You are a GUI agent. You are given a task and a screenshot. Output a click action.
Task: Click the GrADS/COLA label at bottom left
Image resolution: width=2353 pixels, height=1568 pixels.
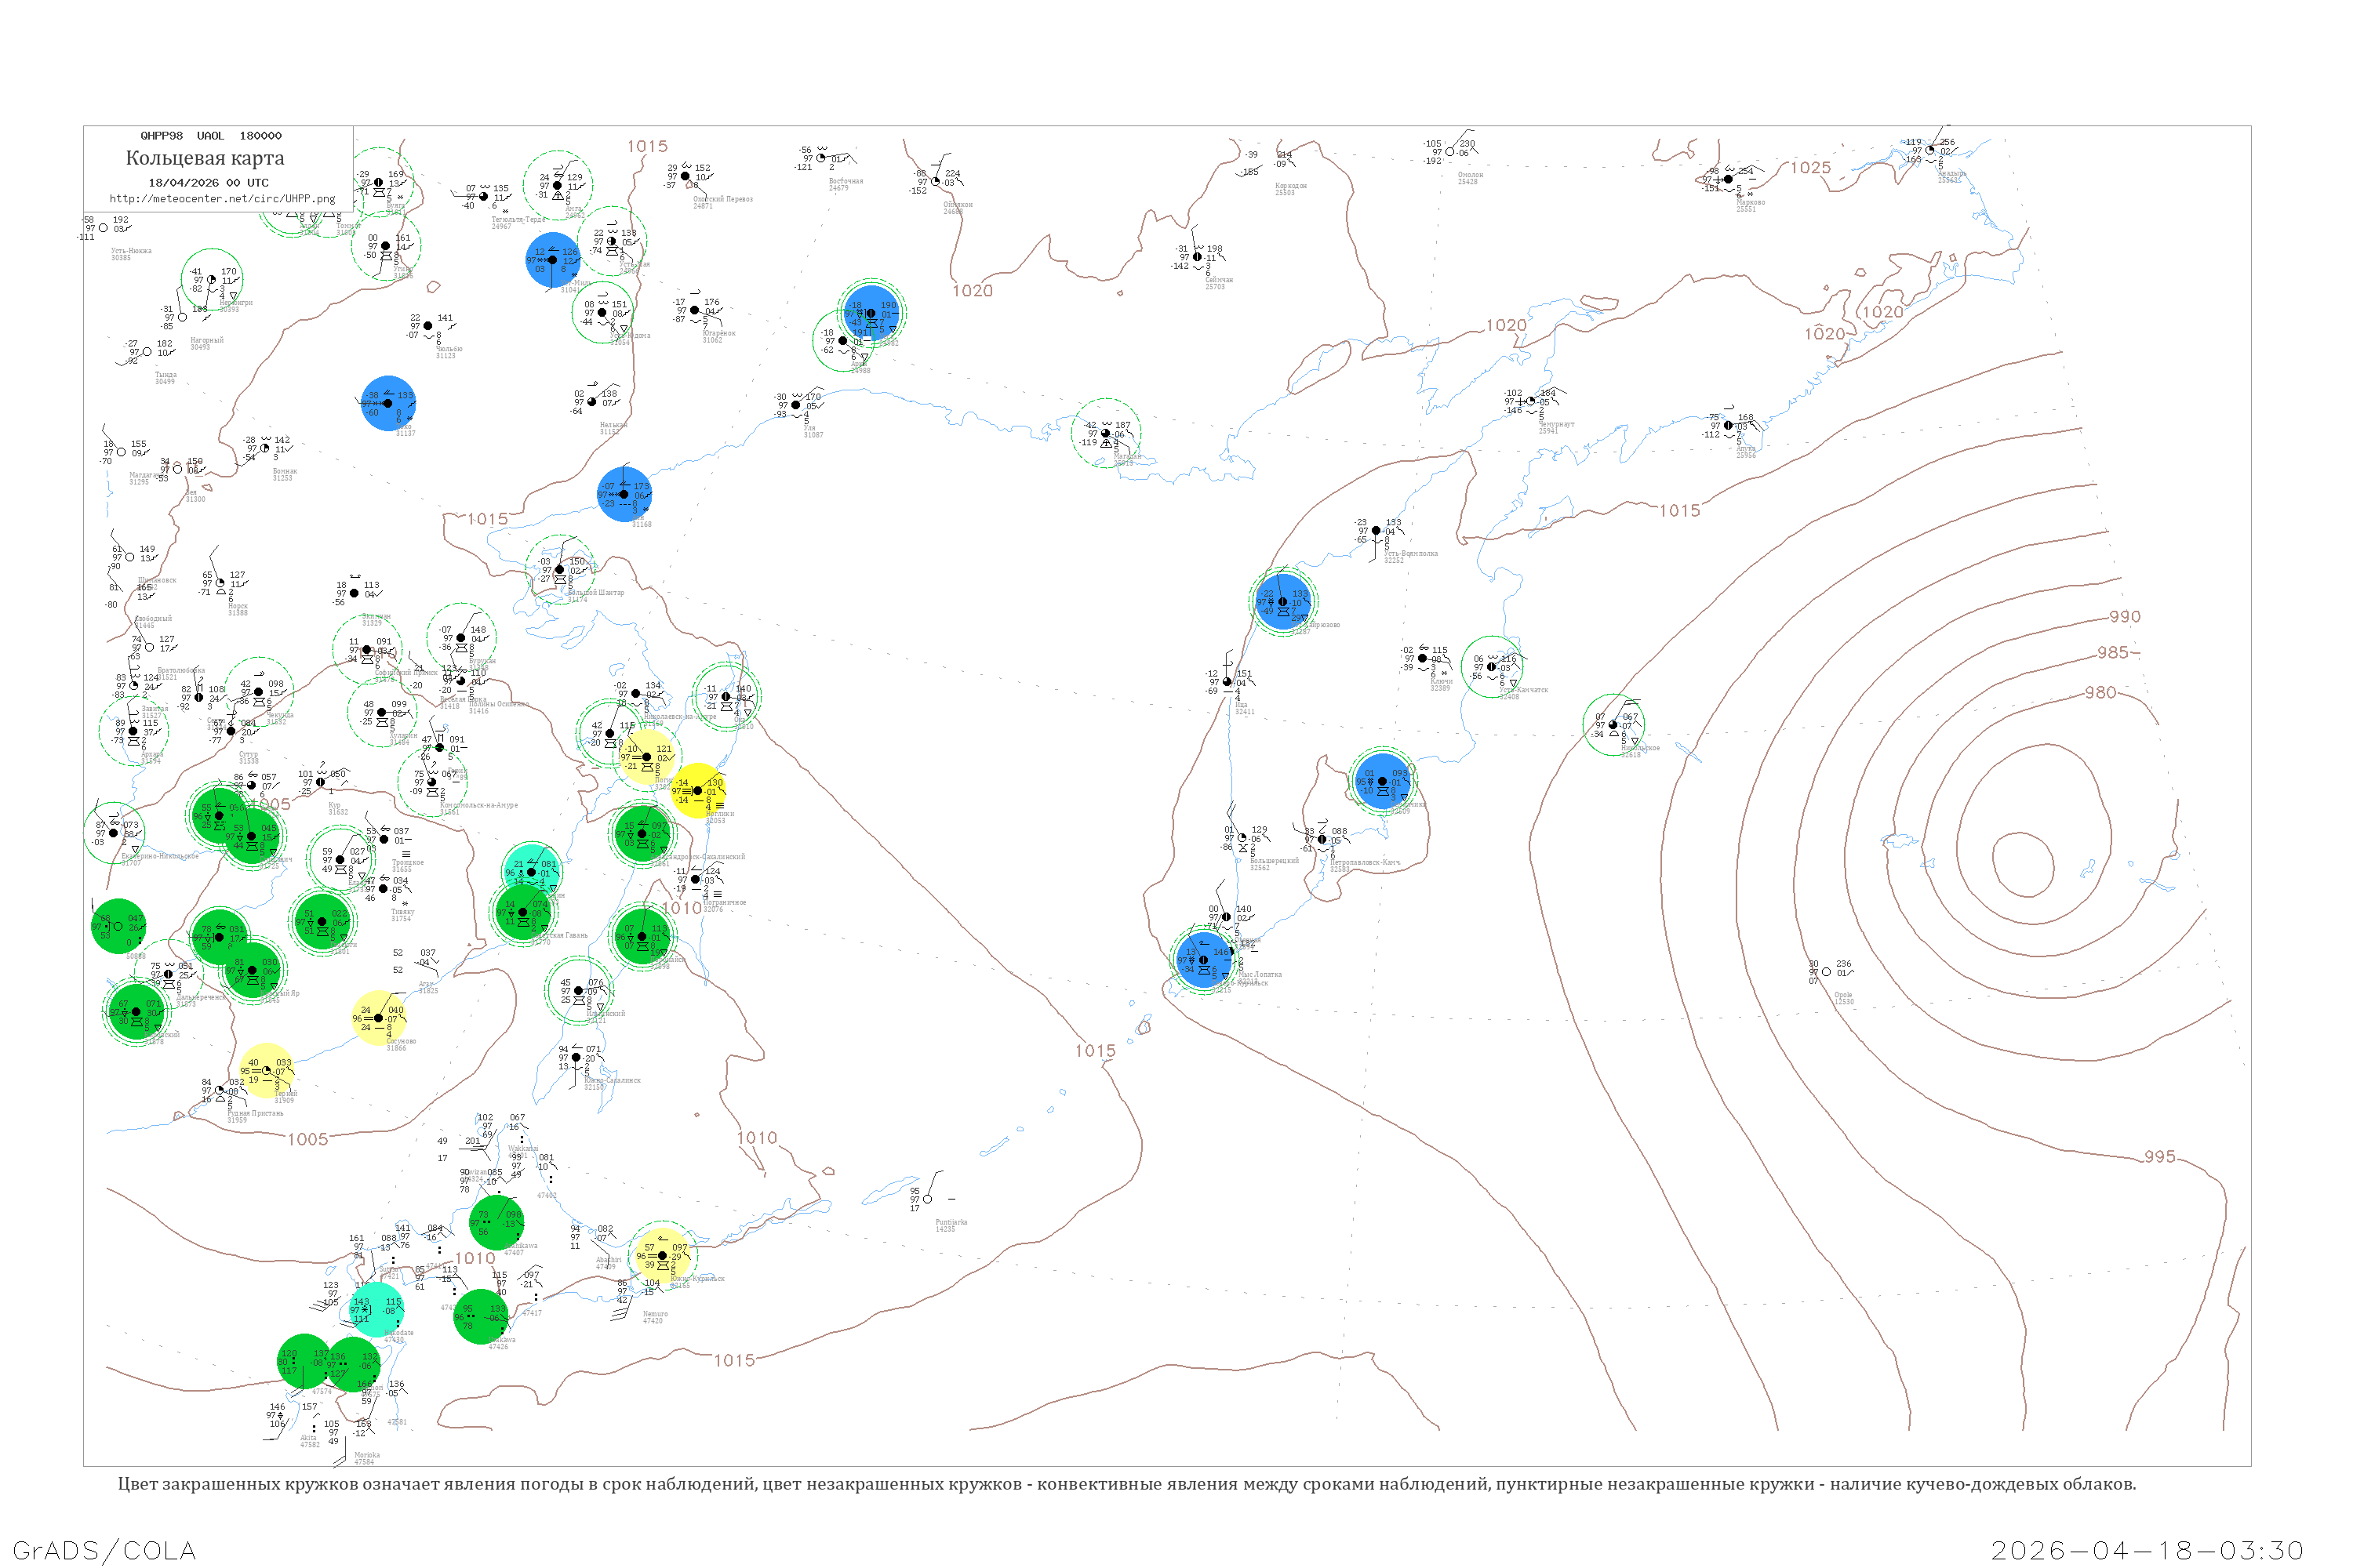(x=104, y=1551)
